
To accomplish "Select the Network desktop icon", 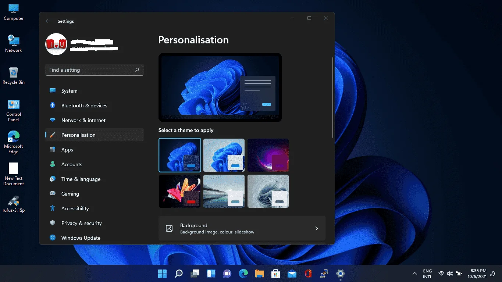I will coord(14,44).
